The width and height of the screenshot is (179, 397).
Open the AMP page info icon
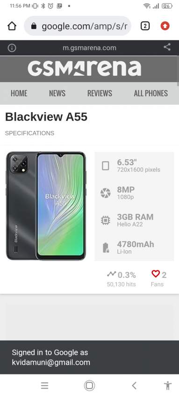pyautogui.click(x=12, y=48)
